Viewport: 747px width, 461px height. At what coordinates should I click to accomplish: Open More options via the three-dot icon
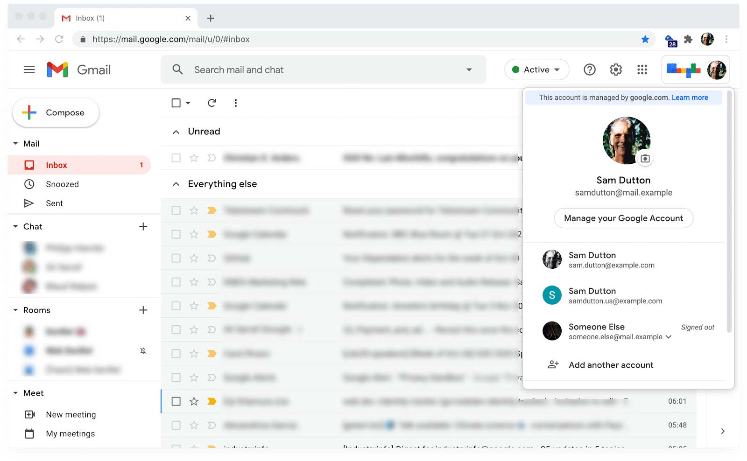236,103
